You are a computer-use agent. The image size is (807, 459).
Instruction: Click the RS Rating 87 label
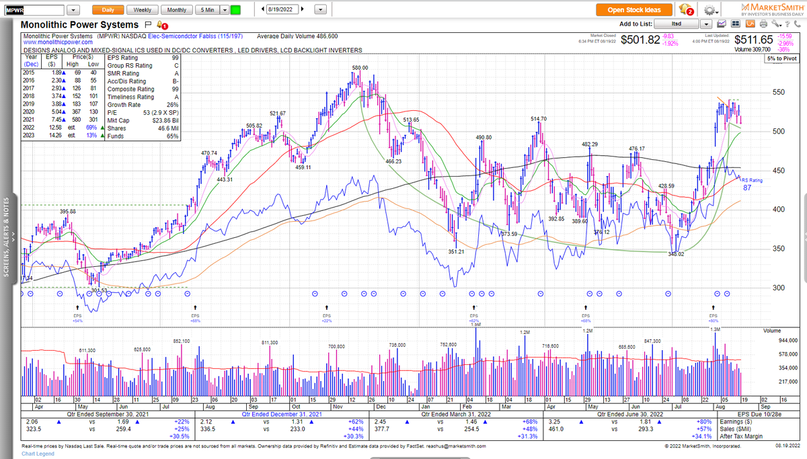pyautogui.click(x=753, y=184)
